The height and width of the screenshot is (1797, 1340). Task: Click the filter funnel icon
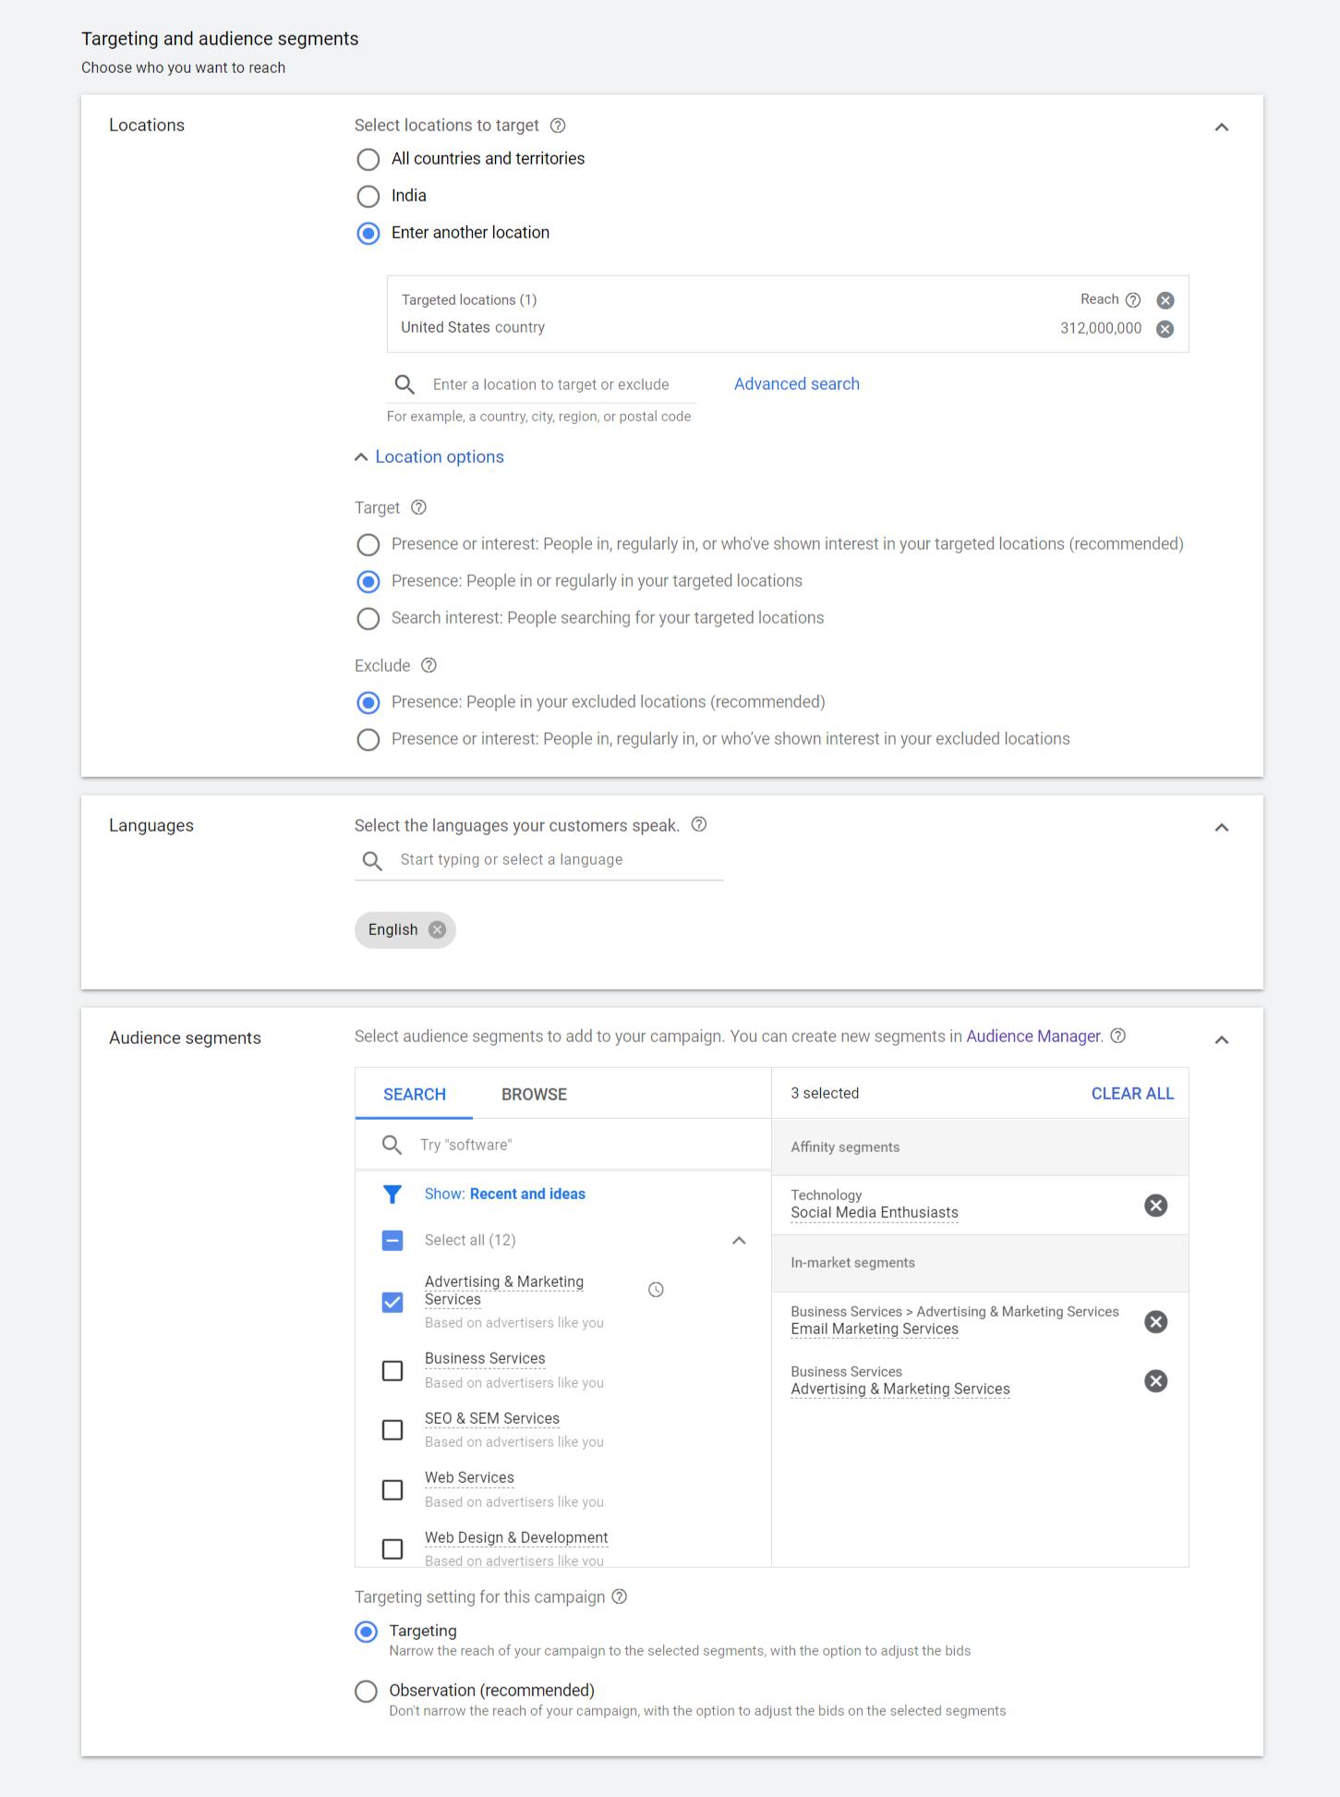point(392,1195)
